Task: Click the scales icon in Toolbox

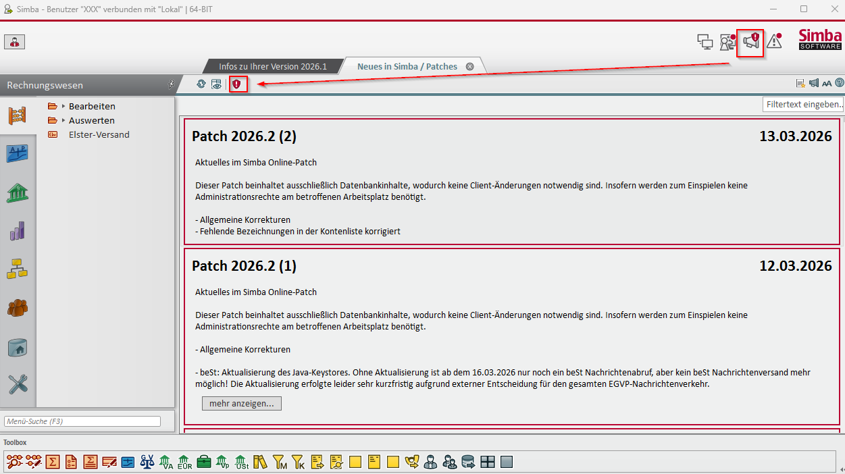Action: (147, 462)
